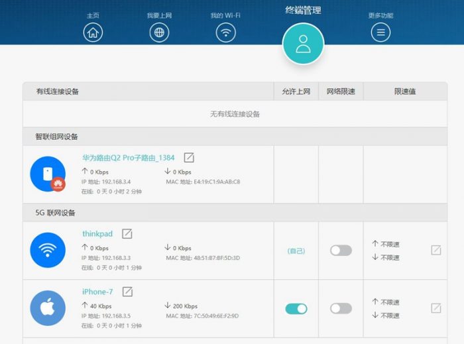
Task: Enable network speed limit for thinkpad
Action: (341, 251)
